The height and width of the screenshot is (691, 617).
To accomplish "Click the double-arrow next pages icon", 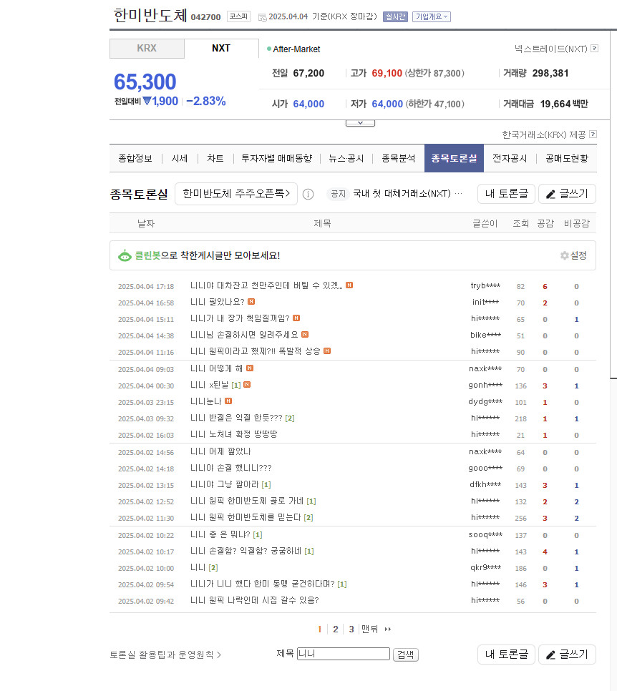I will pos(388,629).
